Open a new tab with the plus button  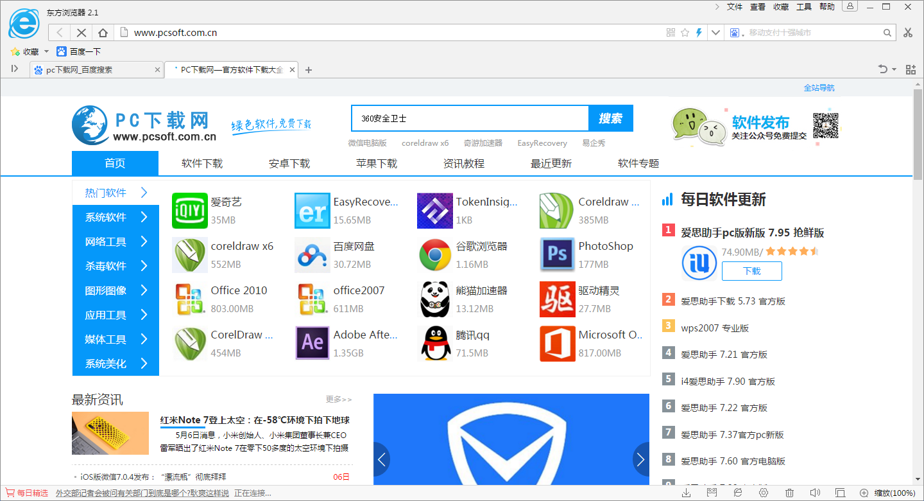pyautogui.click(x=309, y=69)
